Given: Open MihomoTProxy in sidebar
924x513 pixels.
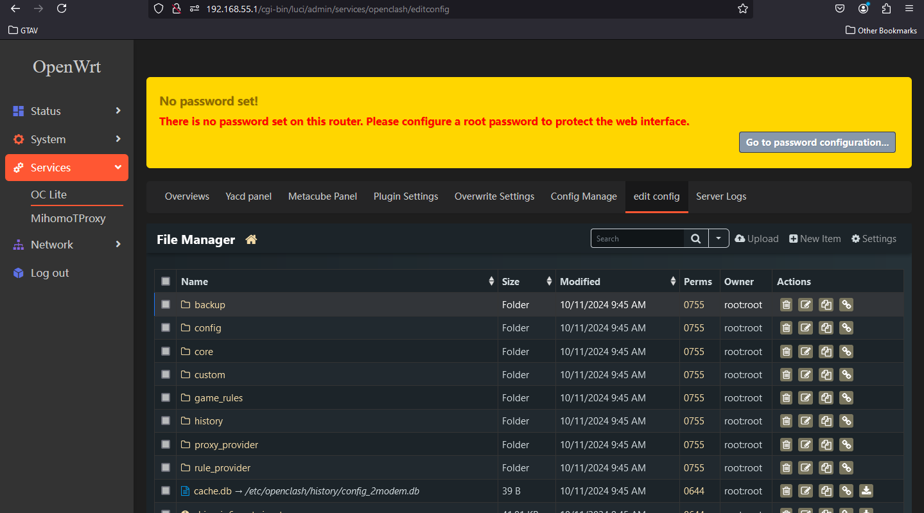Looking at the screenshot, I should [68, 218].
